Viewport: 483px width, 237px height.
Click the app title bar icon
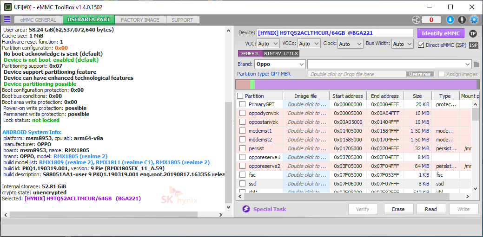coord(7,7)
